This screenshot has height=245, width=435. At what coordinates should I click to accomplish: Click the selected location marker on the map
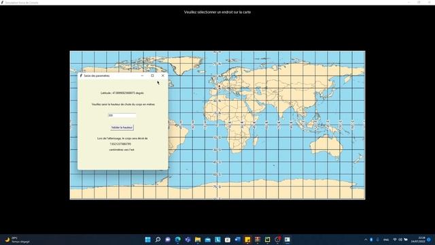[219, 86]
